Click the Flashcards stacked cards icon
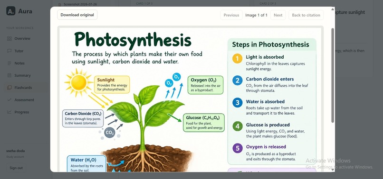The width and height of the screenshot is (383, 179). 10,88
